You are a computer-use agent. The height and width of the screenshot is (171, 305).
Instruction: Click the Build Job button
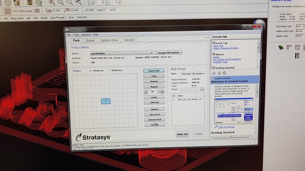coord(183,134)
